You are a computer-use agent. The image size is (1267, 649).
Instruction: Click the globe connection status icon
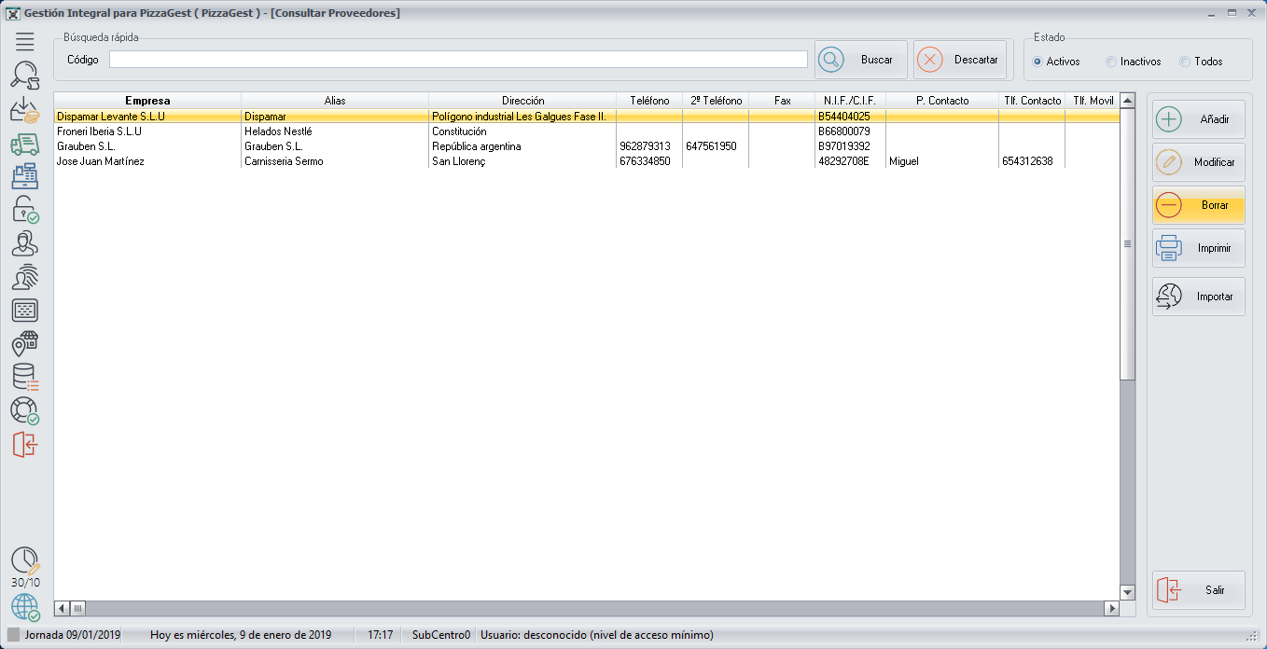point(25,607)
